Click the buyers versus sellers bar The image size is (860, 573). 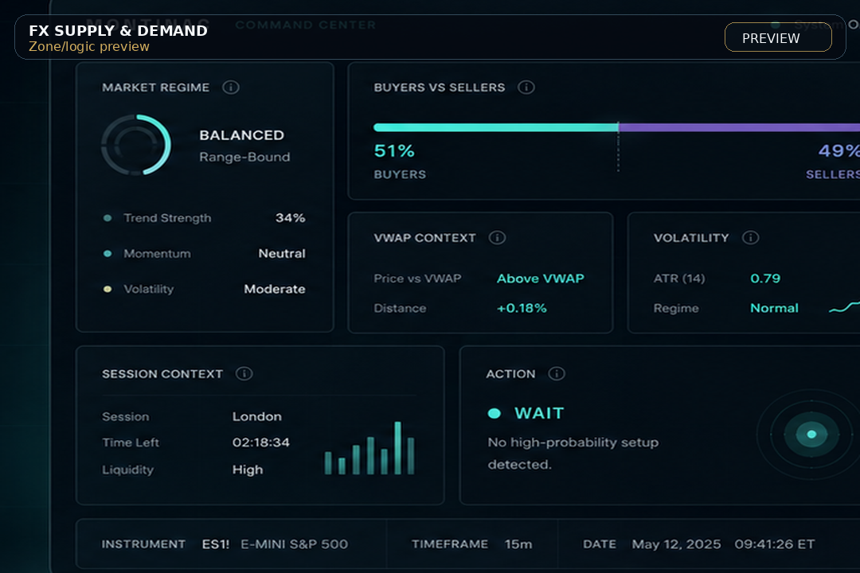point(616,127)
